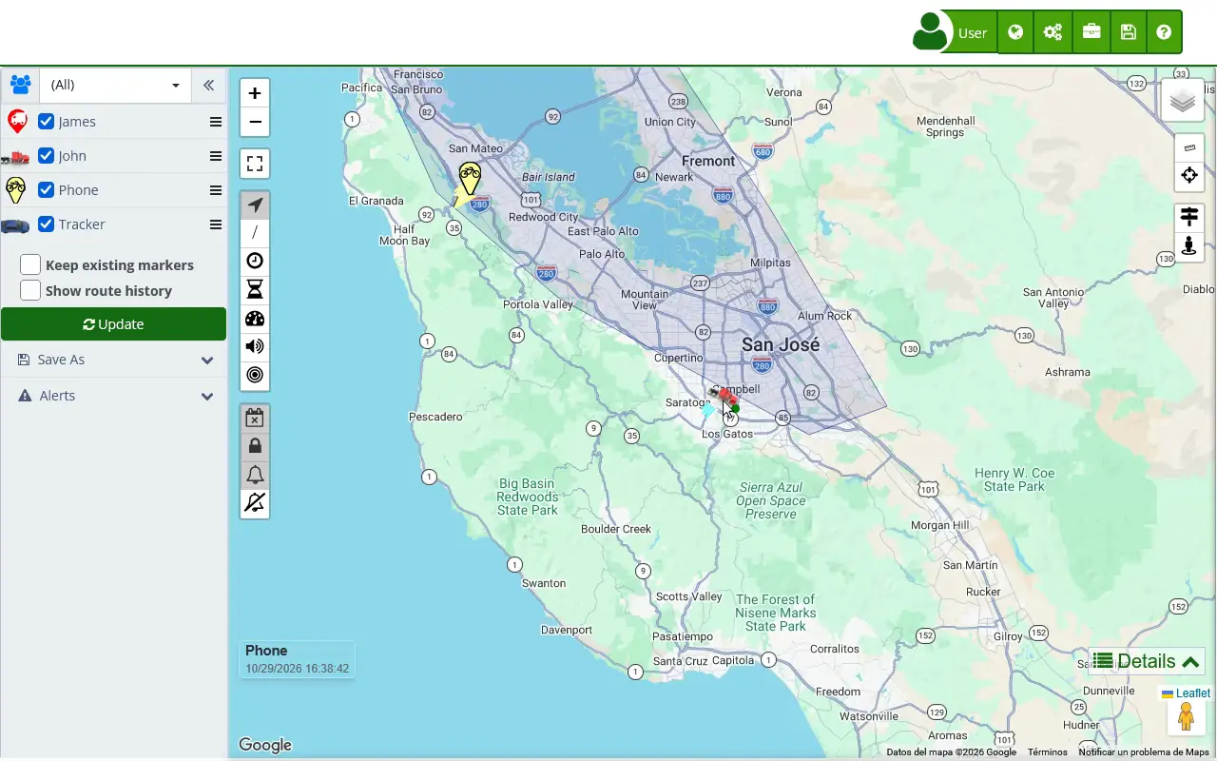Open the Leaflet attribution link
This screenshot has height=761, width=1217.
(1186, 693)
